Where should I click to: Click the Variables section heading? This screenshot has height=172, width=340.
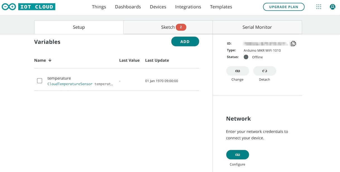pyautogui.click(x=47, y=42)
